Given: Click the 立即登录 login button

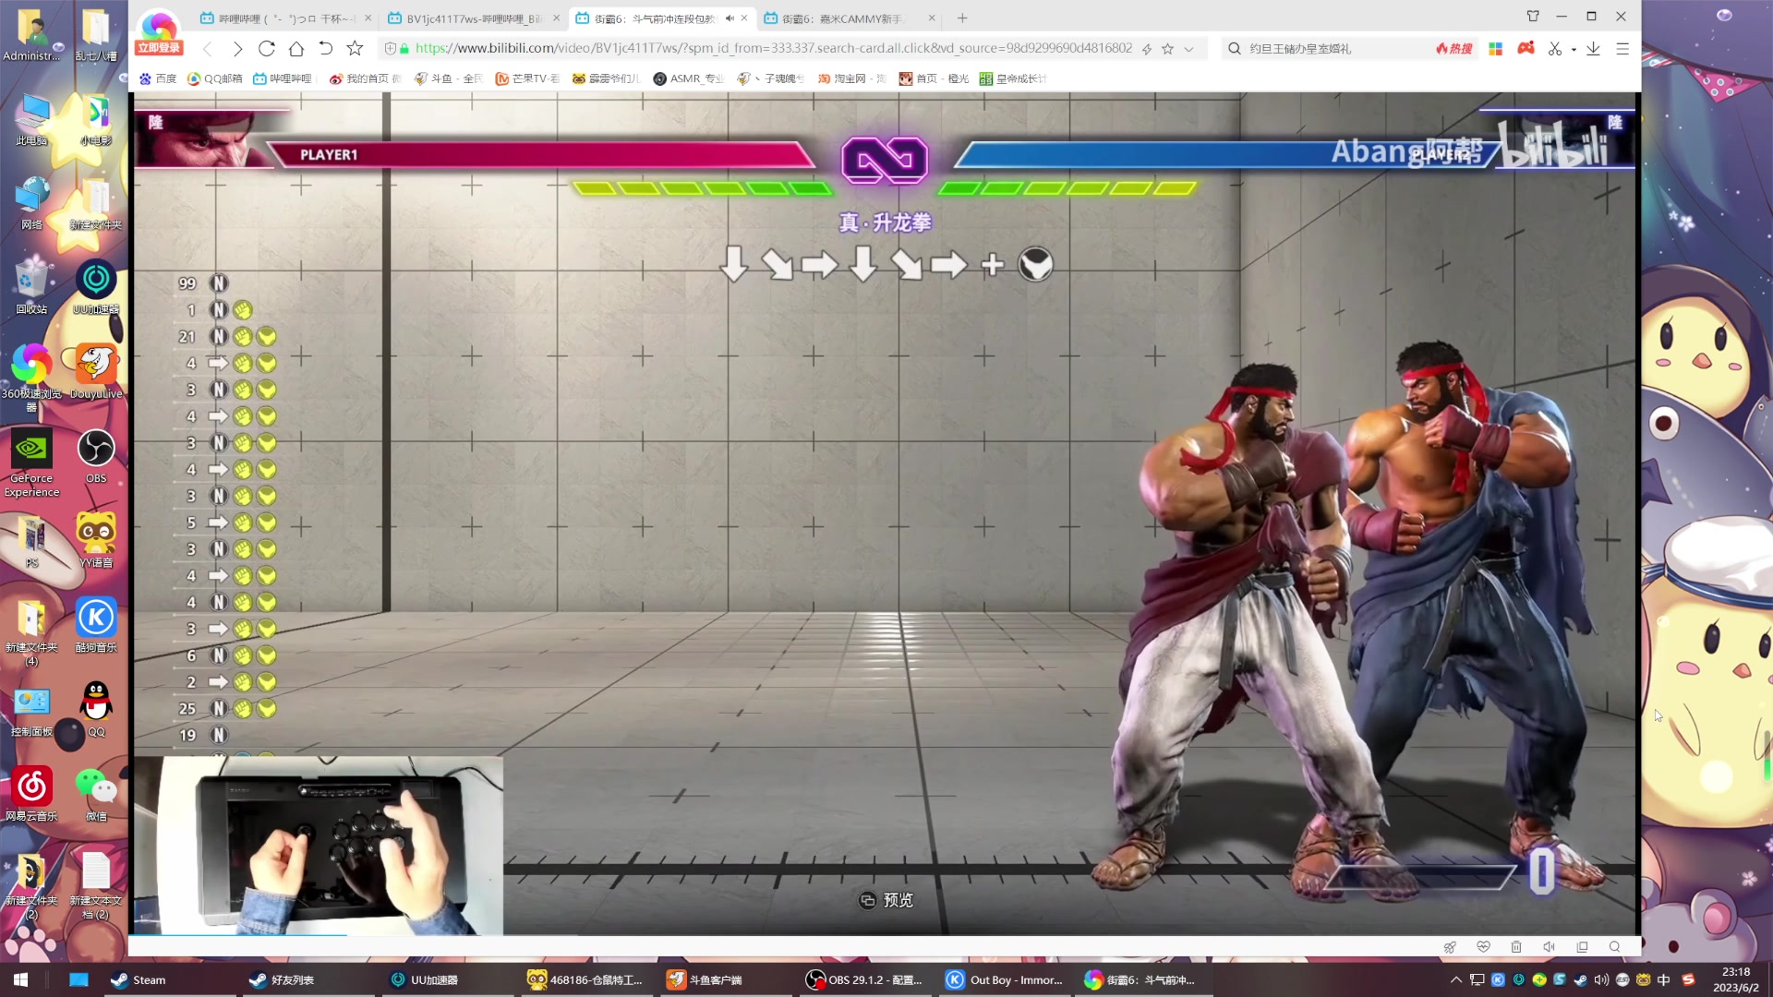Looking at the screenshot, I should pyautogui.click(x=159, y=48).
